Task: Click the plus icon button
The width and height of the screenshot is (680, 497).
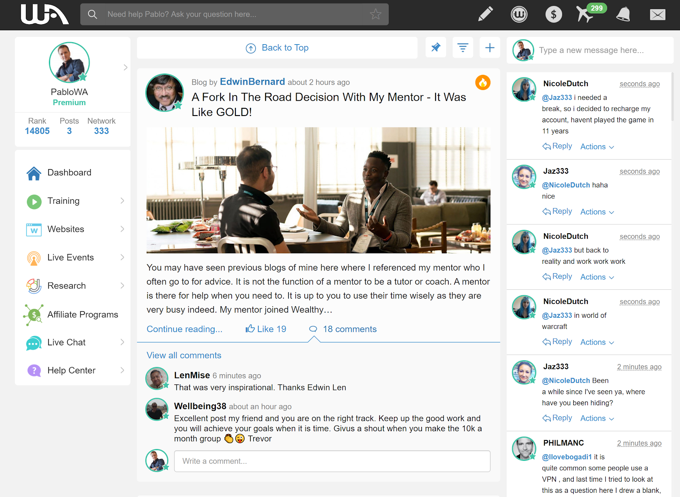Action: coord(490,48)
